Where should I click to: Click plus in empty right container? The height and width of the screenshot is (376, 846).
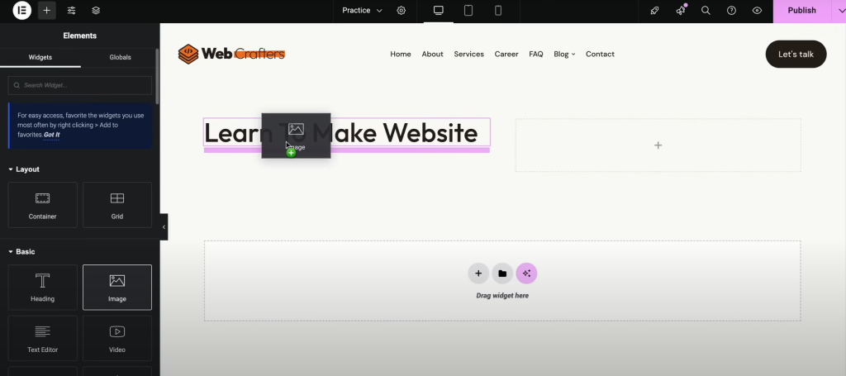click(x=658, y=145)
